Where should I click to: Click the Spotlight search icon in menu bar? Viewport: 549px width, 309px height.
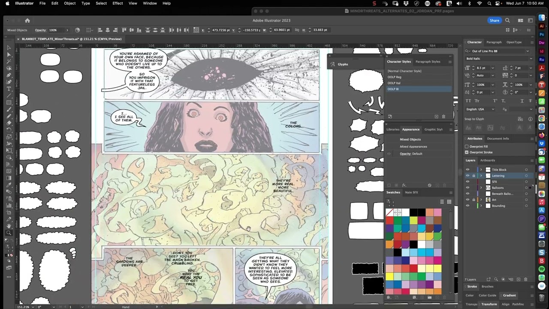pyautogui.click(x=489, y=3)
